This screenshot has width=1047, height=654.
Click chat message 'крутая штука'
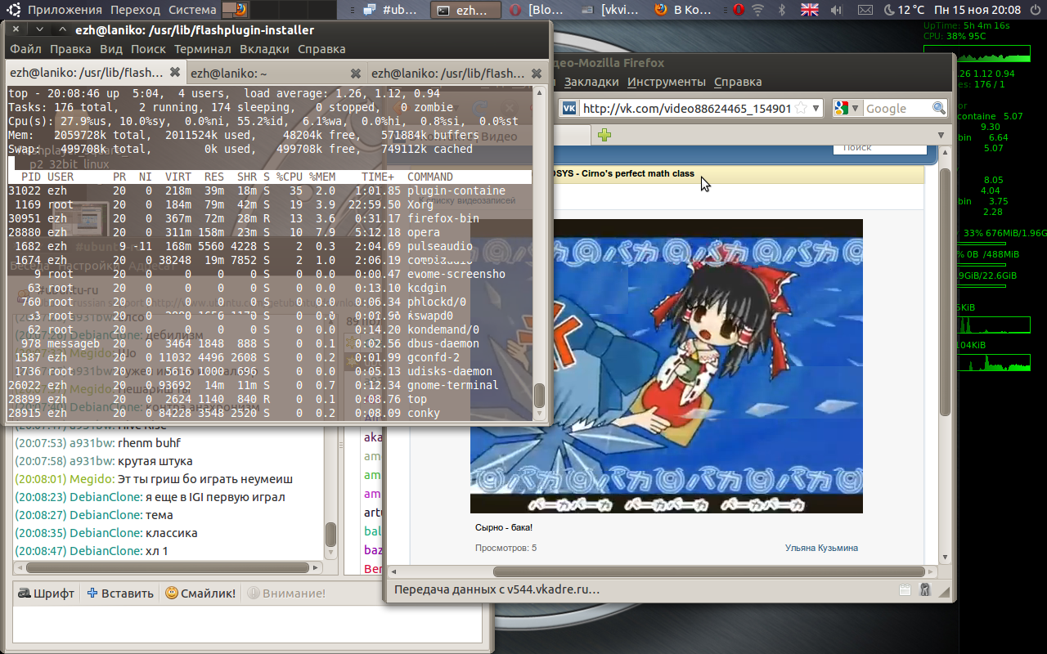154,461
